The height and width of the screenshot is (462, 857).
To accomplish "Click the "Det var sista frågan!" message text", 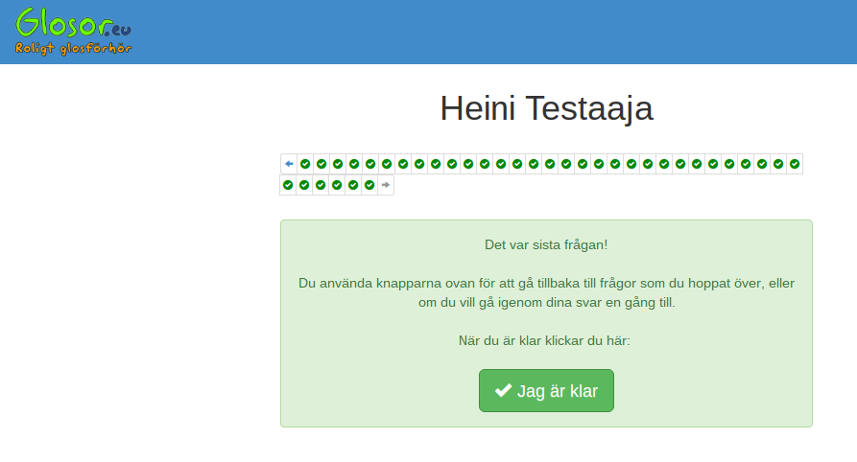I will pyautogui.click(x=546, y=244).
